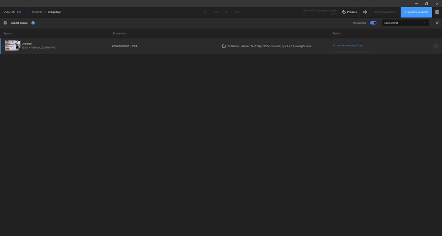Close the Export queue panel
Image resolution: width=442 pixels, height=236 pixels.
click(x=437, y=23)
